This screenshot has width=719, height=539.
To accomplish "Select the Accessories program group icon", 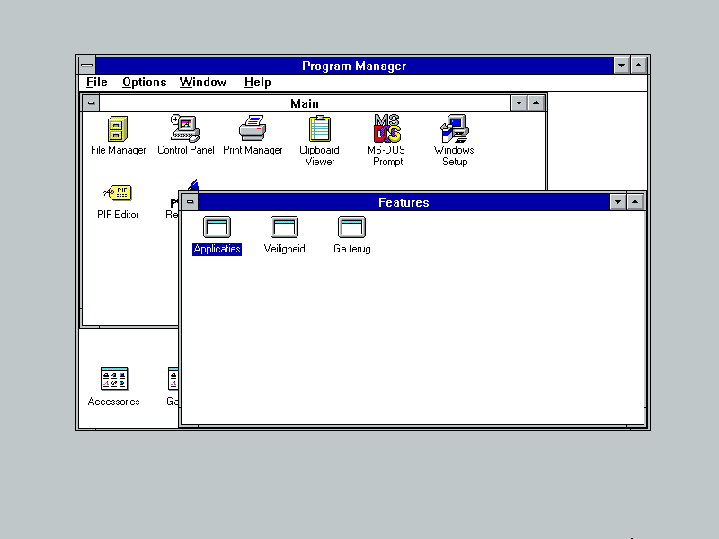I will point(114,379).
